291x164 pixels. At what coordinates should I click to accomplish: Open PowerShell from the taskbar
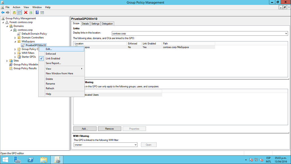click(30, 160)
